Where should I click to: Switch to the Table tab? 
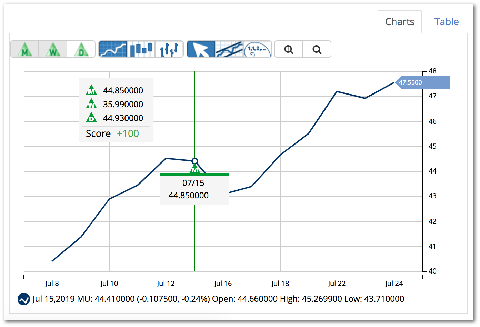447,22
